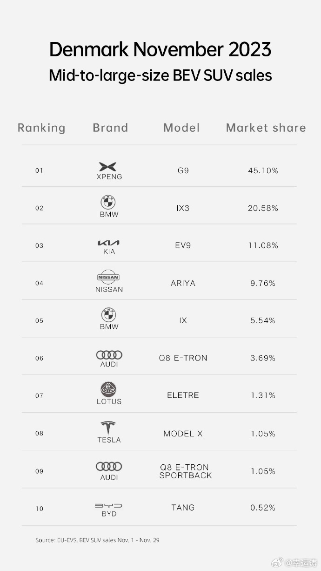
Task: Click the Denmark November 2023 title
Action: click(160, 49)
